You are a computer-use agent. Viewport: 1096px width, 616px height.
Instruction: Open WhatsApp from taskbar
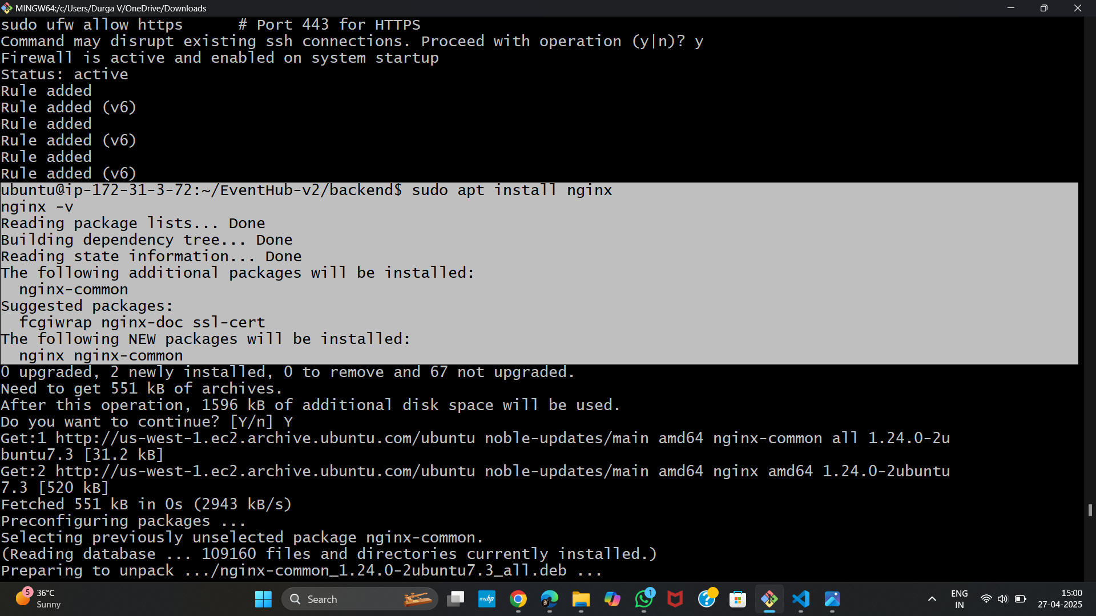point(644,599)
